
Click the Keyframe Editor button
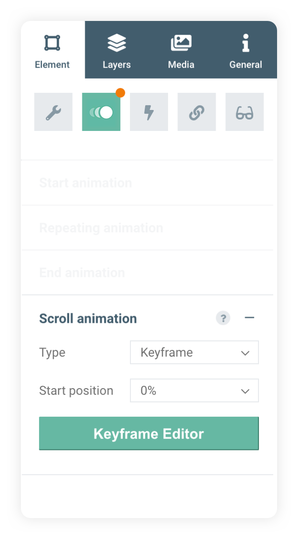(x=149, y=433)
